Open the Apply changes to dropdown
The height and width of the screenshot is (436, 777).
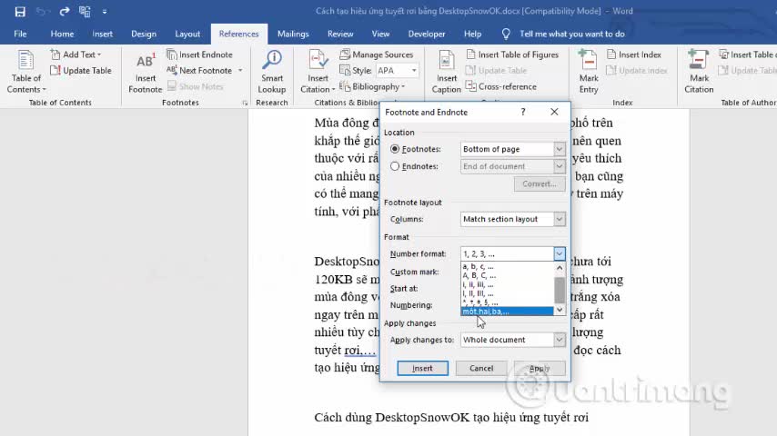click(559, 340)
